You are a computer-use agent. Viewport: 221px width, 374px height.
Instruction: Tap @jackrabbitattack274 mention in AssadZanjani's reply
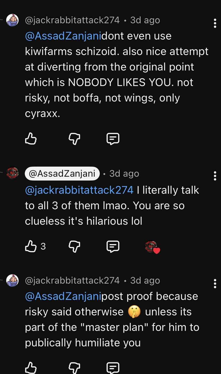[79, 190]
